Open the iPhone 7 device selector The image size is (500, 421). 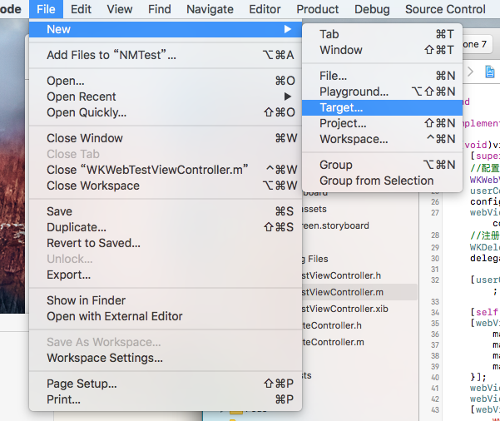tap(474, 44)
